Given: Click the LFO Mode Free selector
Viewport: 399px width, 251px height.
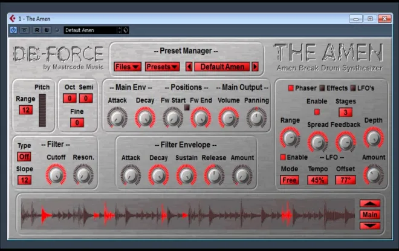Looking at the screenshot, I should tap(290, 180).
